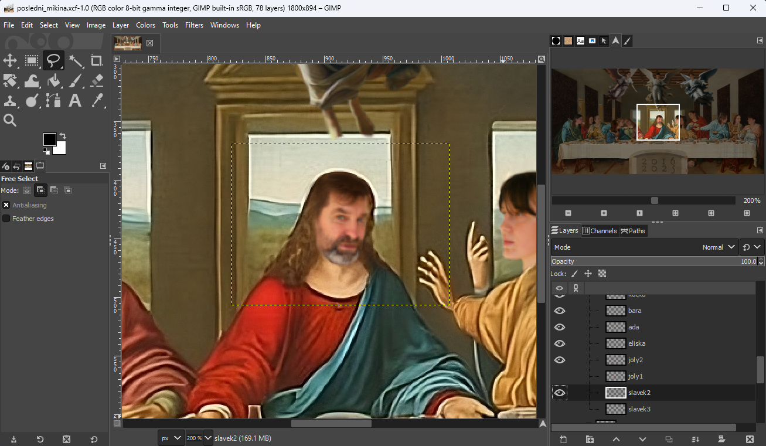This screenshot has width=766, height=446.
Task: Zoom out the navigation preview
Action: 568,213
